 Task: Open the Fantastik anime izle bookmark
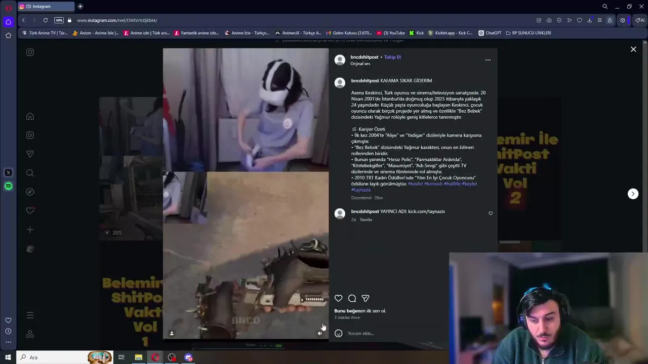point(196,33)
